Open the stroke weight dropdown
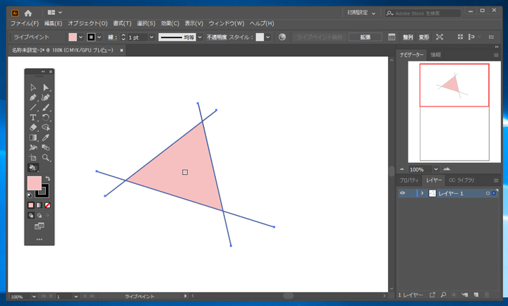This screenshot has width=508, height=306. [x=152, y=37]
